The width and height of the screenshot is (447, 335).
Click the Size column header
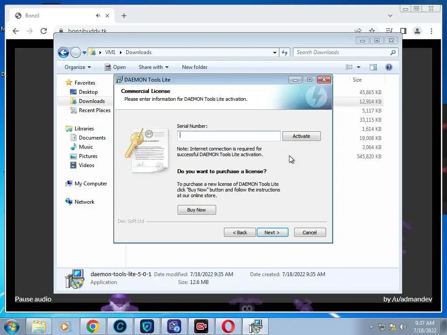[x=357, y=80]
